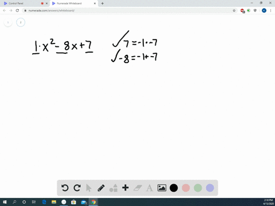Go forward in browser history

pos(11,10)
